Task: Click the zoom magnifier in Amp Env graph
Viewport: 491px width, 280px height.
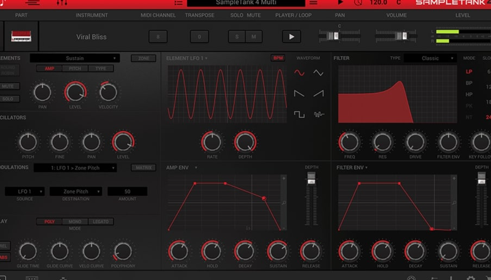Action: click(x=284, y=203)
